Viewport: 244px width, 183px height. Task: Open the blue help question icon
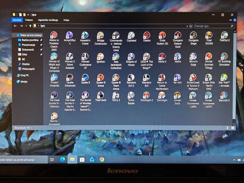235,20
